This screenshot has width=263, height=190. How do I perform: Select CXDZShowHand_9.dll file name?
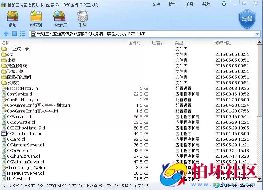(x=27, y=128)
